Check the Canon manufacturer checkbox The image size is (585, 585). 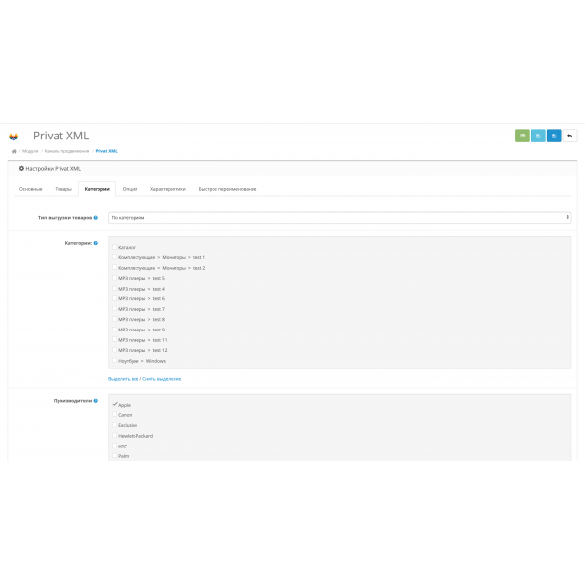click(x=114, y=414)
